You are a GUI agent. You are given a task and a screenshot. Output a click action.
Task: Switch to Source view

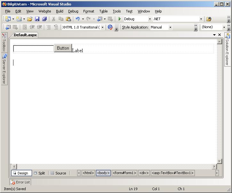59,173
